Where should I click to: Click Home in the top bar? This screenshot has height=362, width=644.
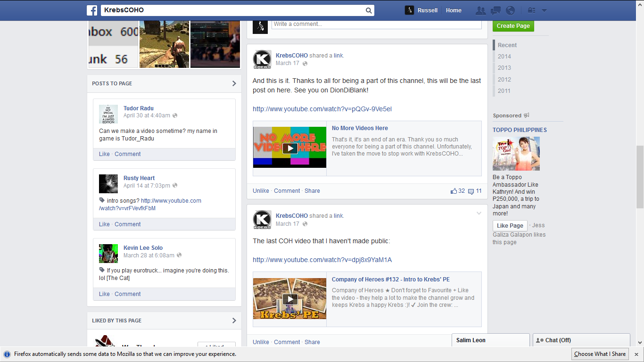[454, 10]
